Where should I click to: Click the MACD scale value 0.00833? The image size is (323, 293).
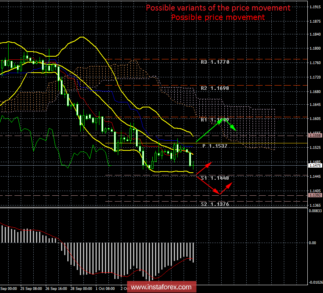[315, 211]
